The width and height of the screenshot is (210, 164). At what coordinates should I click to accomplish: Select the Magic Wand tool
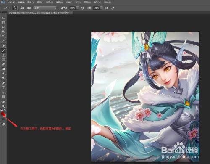point(3,32)
